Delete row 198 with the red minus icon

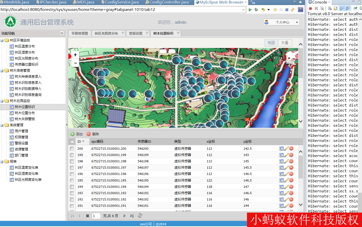pos(291,161)
